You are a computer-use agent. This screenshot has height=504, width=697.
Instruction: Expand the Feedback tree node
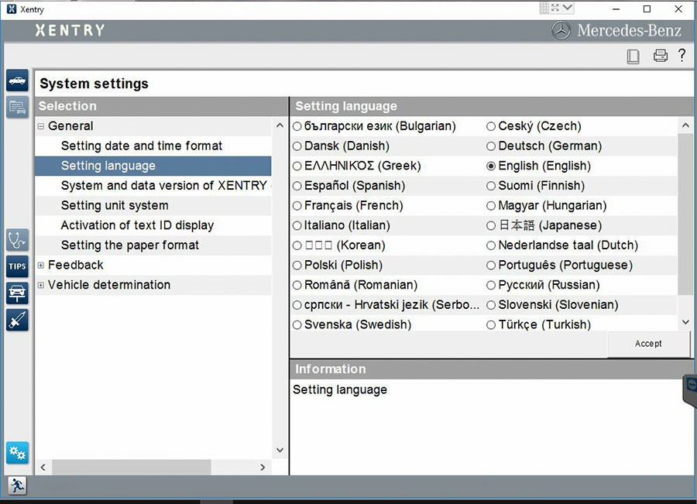point(41,266)
